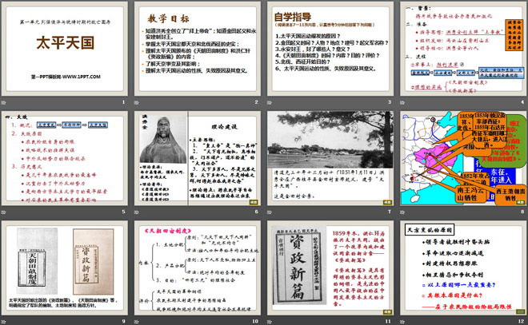Image resolution: width=528 pixels, height=325 pixels.
Task: Click animation star icon under slide 9
Action: 4,322
